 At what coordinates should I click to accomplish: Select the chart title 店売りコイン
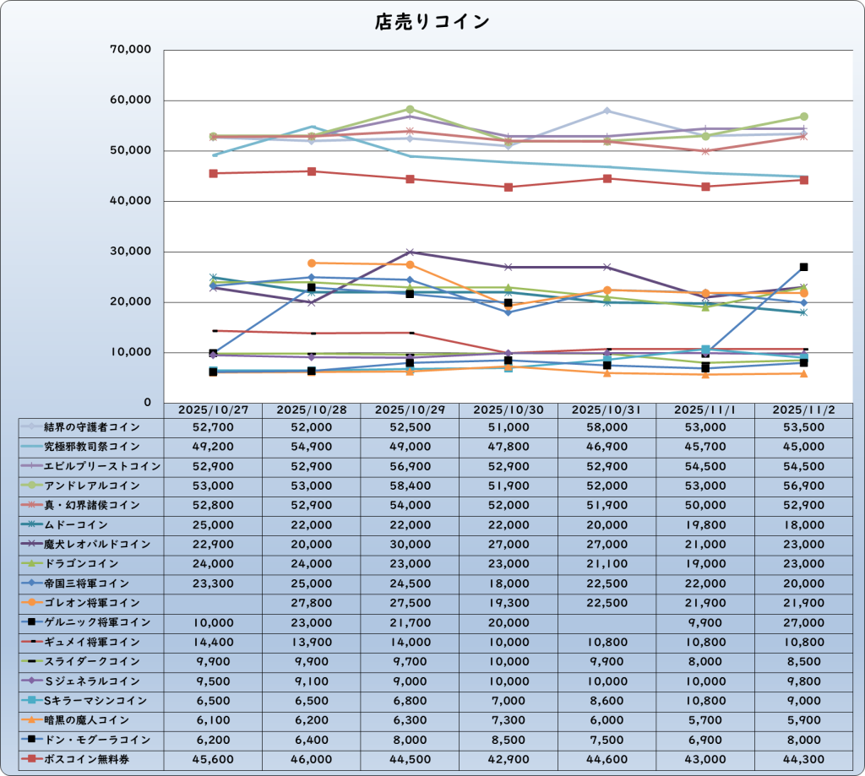click(x=432, y=23)
